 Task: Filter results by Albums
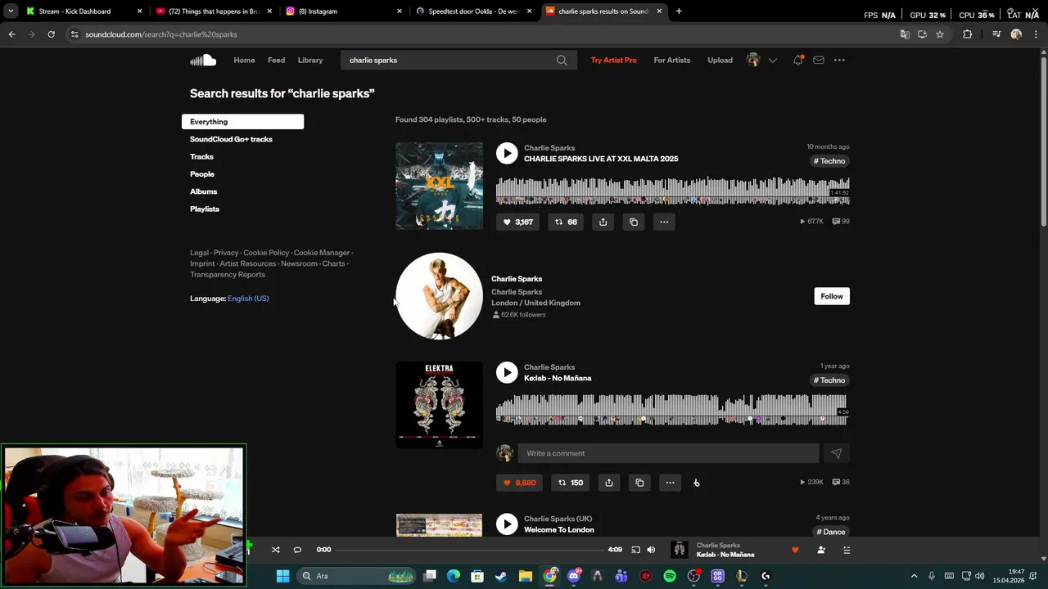tap(203, 191)
